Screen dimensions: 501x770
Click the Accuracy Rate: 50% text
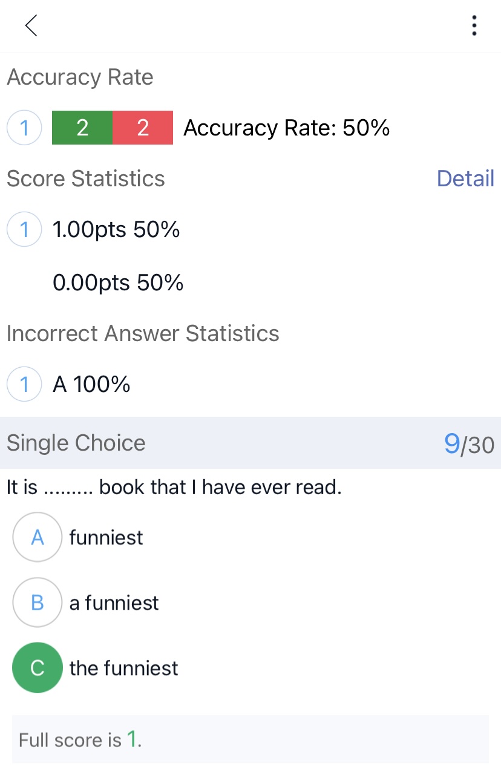pos(286,128)
